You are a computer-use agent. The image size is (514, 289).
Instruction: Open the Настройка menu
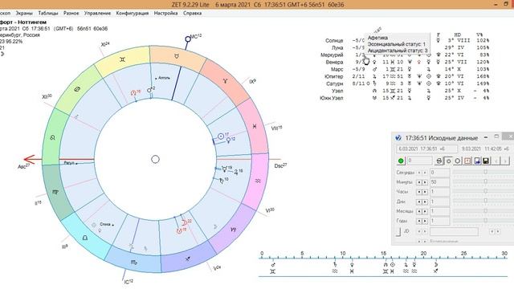[166, 13]
